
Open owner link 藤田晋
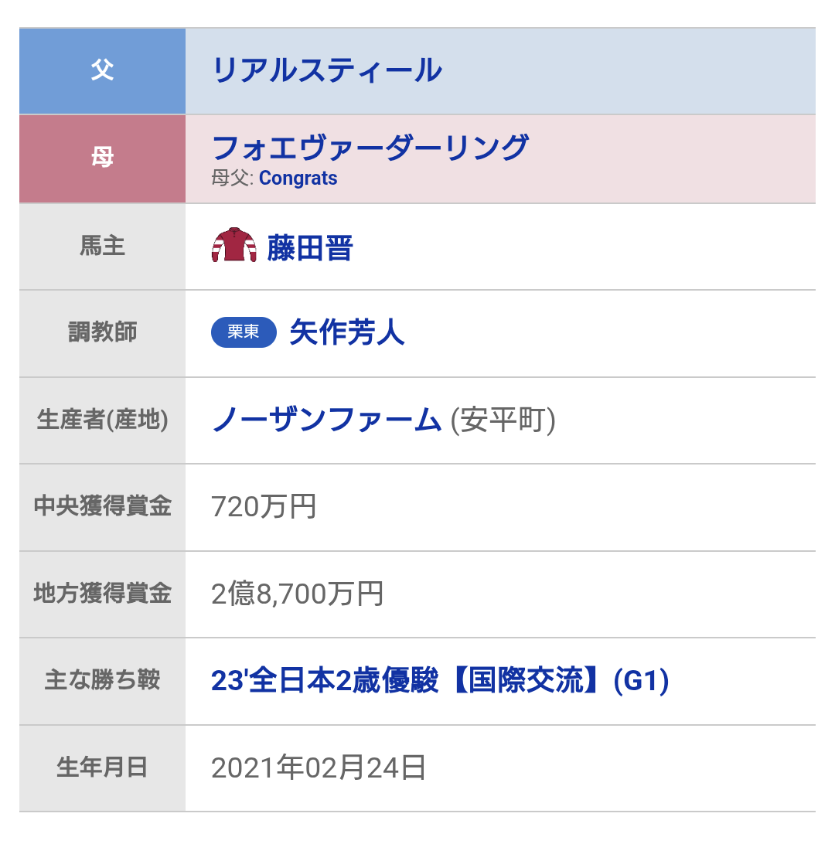pos(310,248)
